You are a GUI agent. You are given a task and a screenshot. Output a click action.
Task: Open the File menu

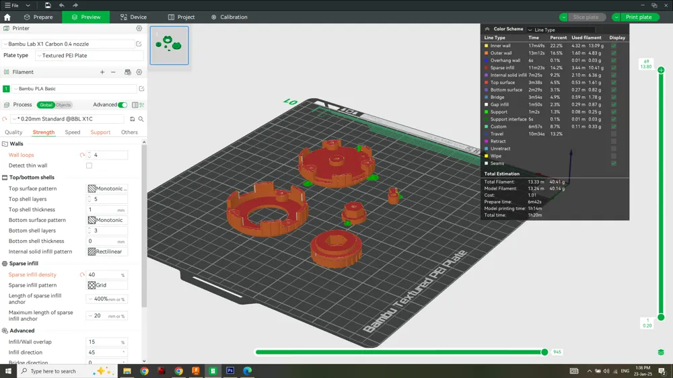11,5
